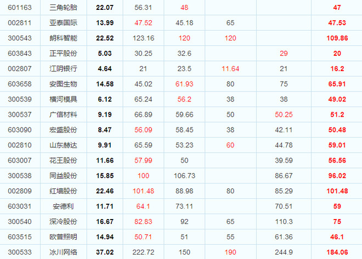
Task: Click stock code 300543
Action: 20,38
